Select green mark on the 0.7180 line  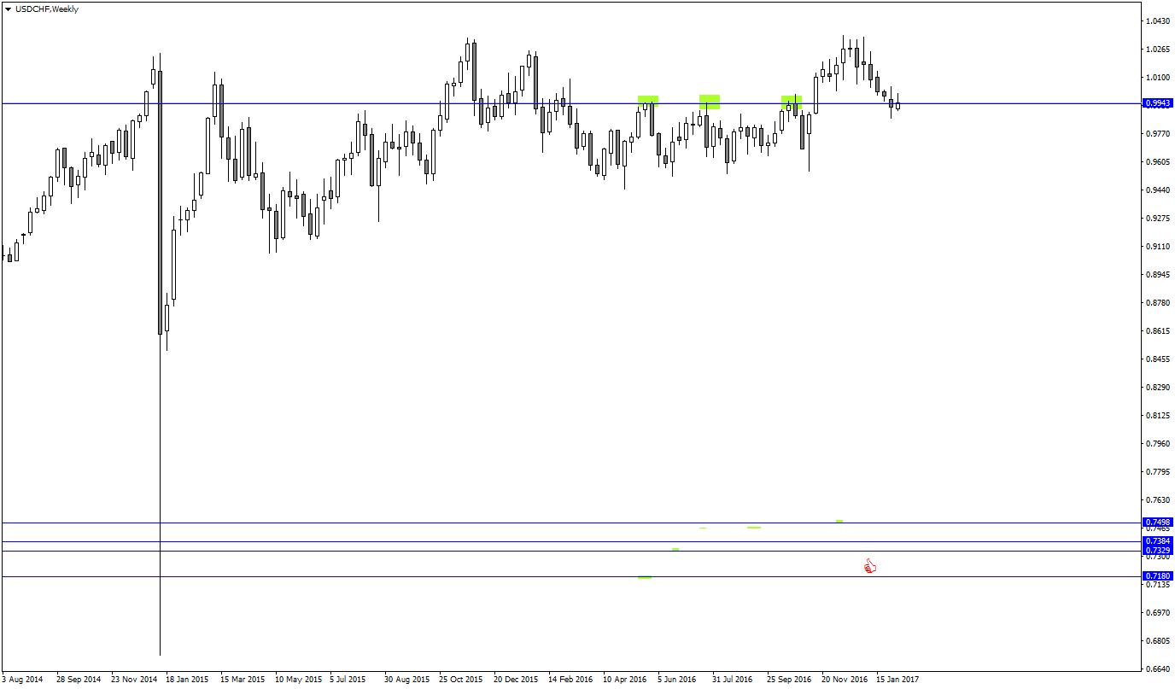point(645,577)
